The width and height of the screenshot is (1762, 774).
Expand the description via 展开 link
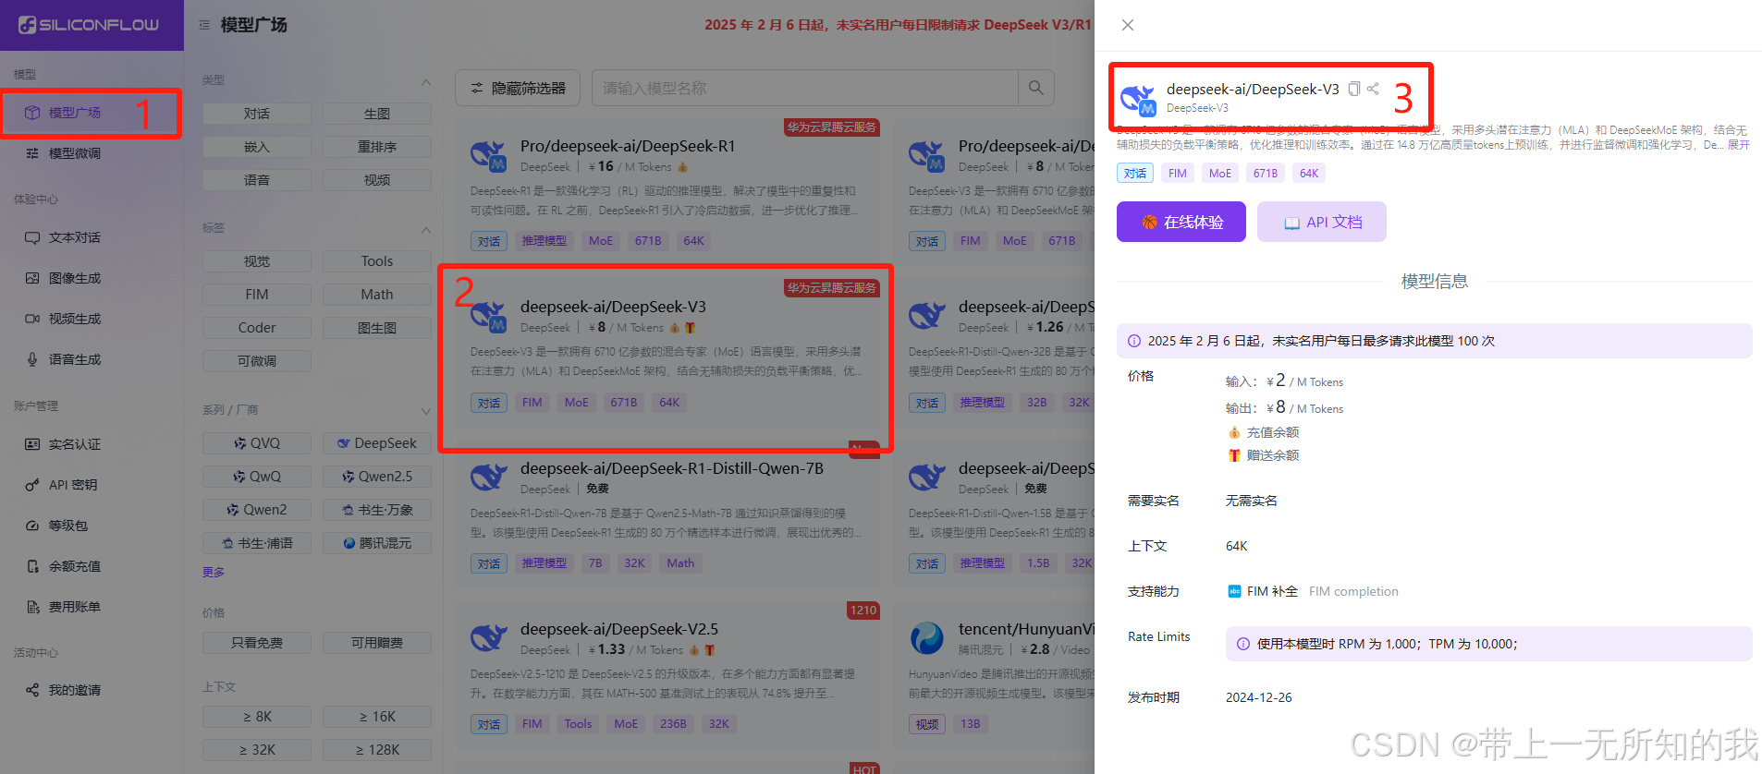1739,145
